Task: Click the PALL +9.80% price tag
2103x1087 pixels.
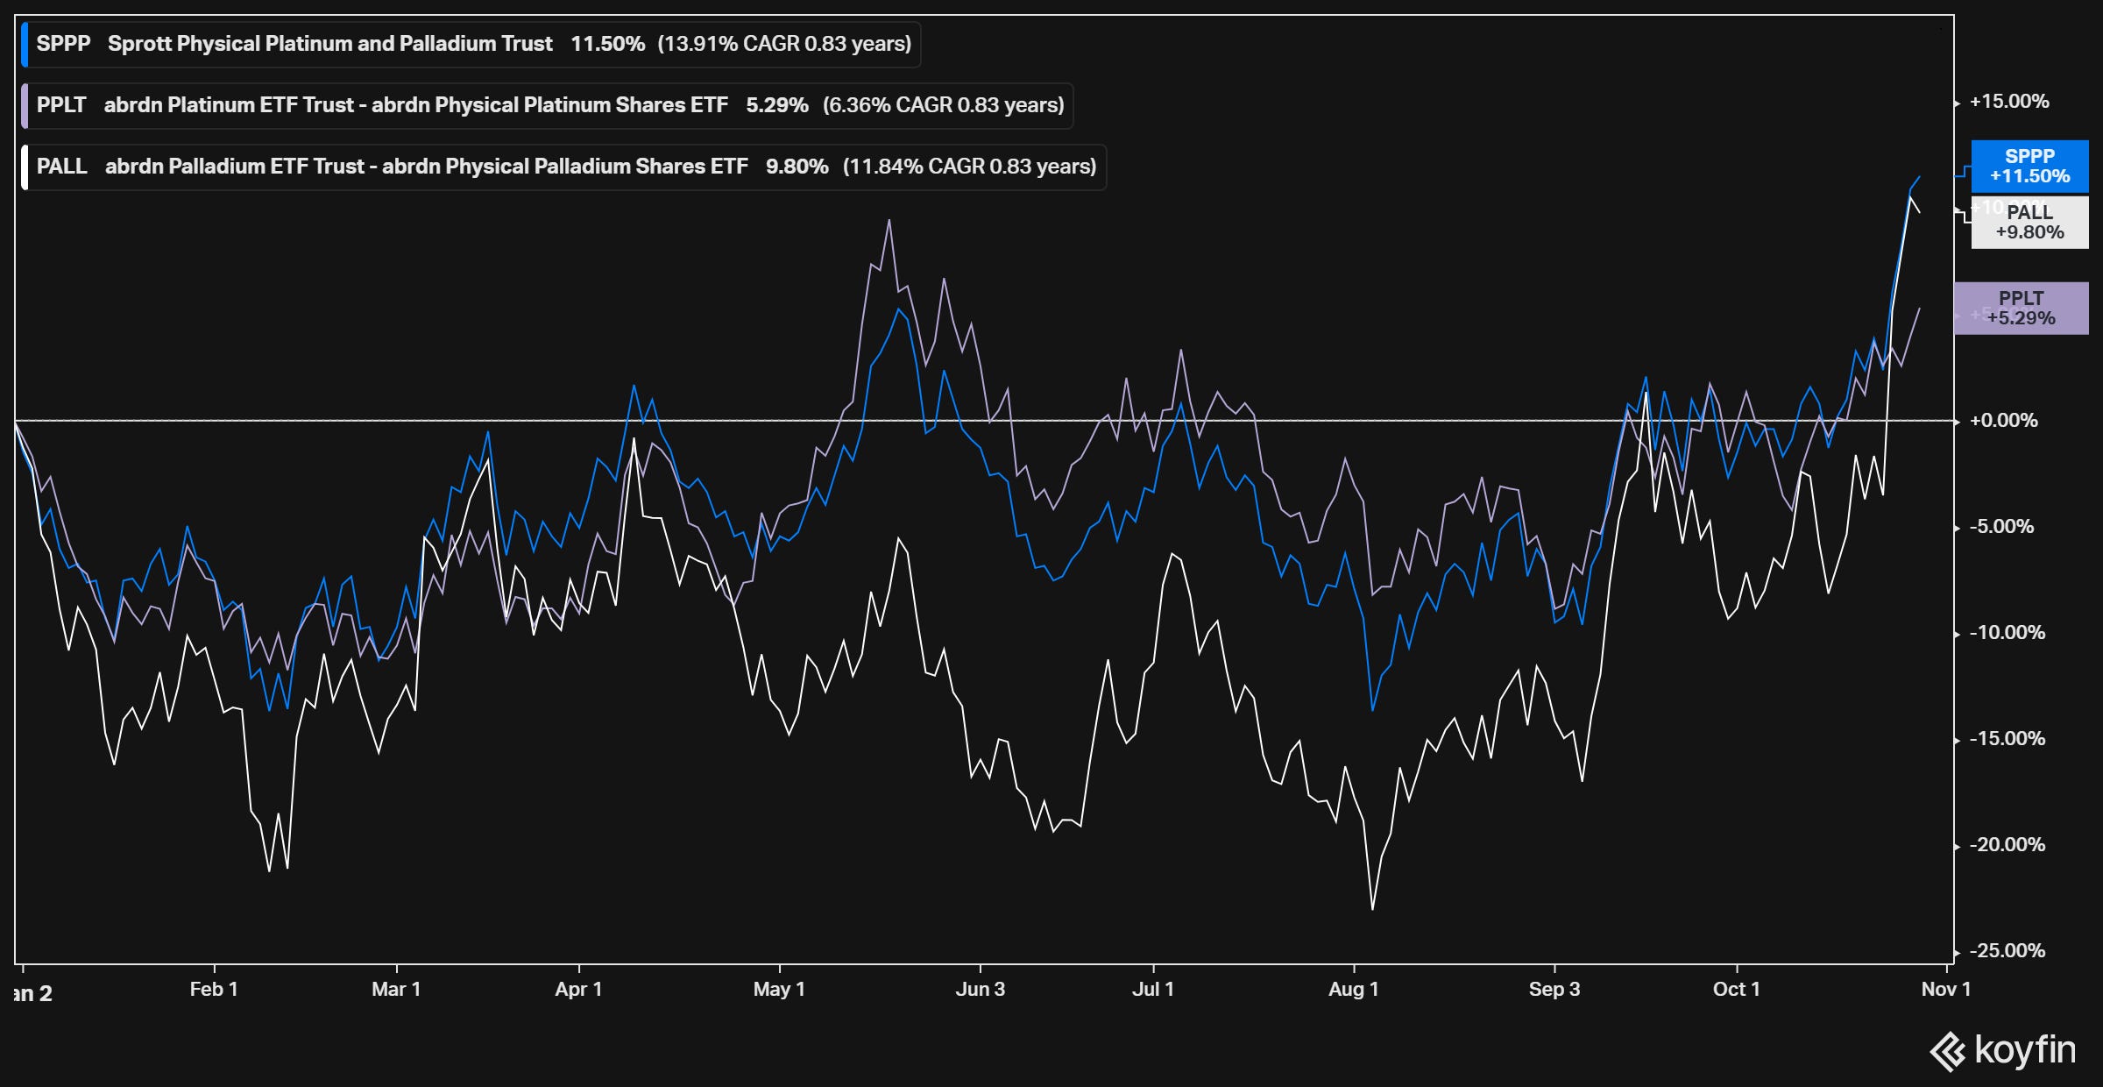Action: pyautogui.click(x=2029, y=222)
